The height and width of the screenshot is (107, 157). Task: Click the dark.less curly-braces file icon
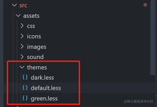25,77
